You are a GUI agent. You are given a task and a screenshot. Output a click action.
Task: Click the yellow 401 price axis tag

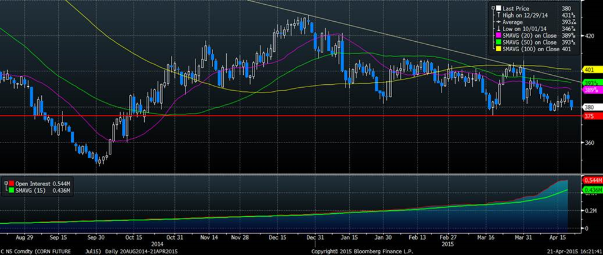tap(589, 69)
